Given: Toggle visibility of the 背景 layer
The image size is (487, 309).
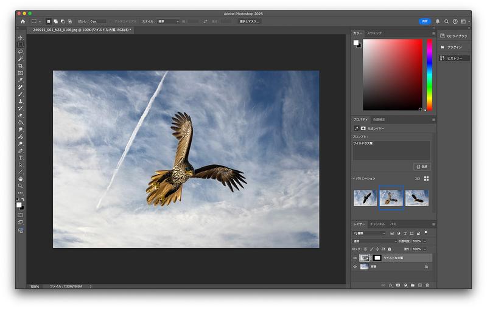Looking at the screenshot, I should 356,266.
